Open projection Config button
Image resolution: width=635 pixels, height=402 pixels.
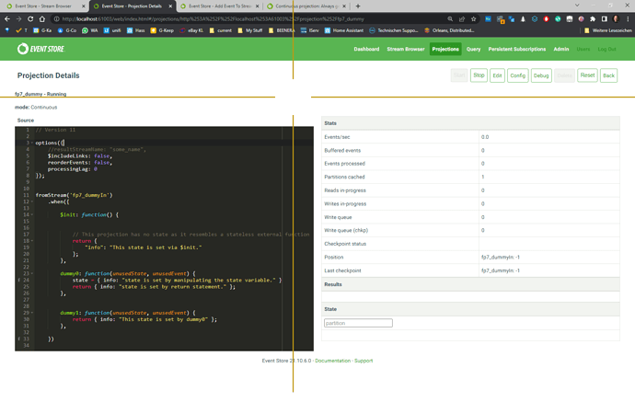coord(517,75)
